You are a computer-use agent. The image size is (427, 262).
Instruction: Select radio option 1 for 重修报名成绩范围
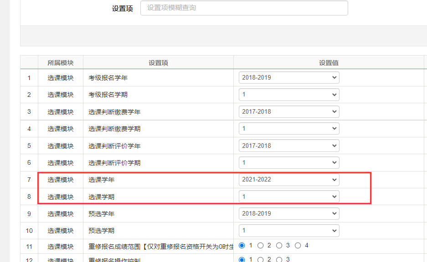click(x=242, y=246)
